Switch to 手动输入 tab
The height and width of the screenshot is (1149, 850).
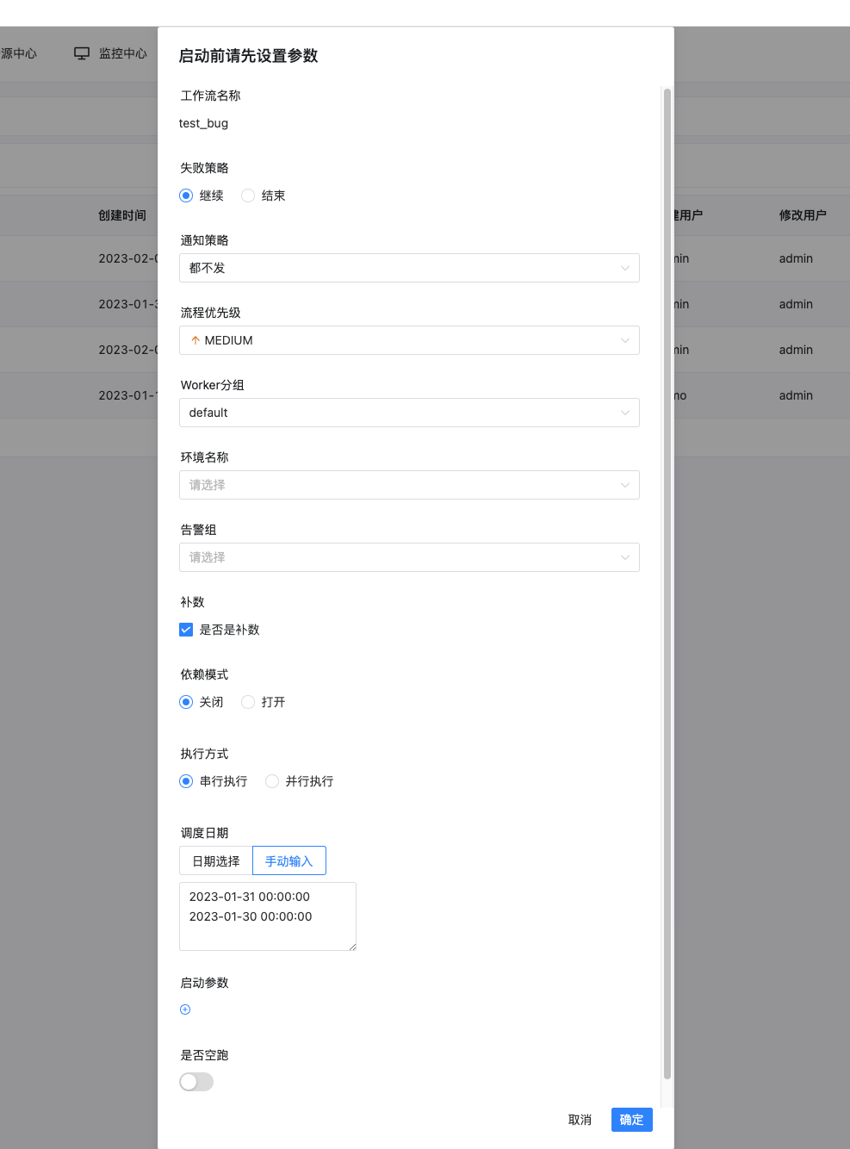pos(289,861)
